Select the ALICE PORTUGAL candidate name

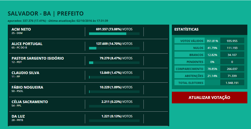click(x=27, y=44)
